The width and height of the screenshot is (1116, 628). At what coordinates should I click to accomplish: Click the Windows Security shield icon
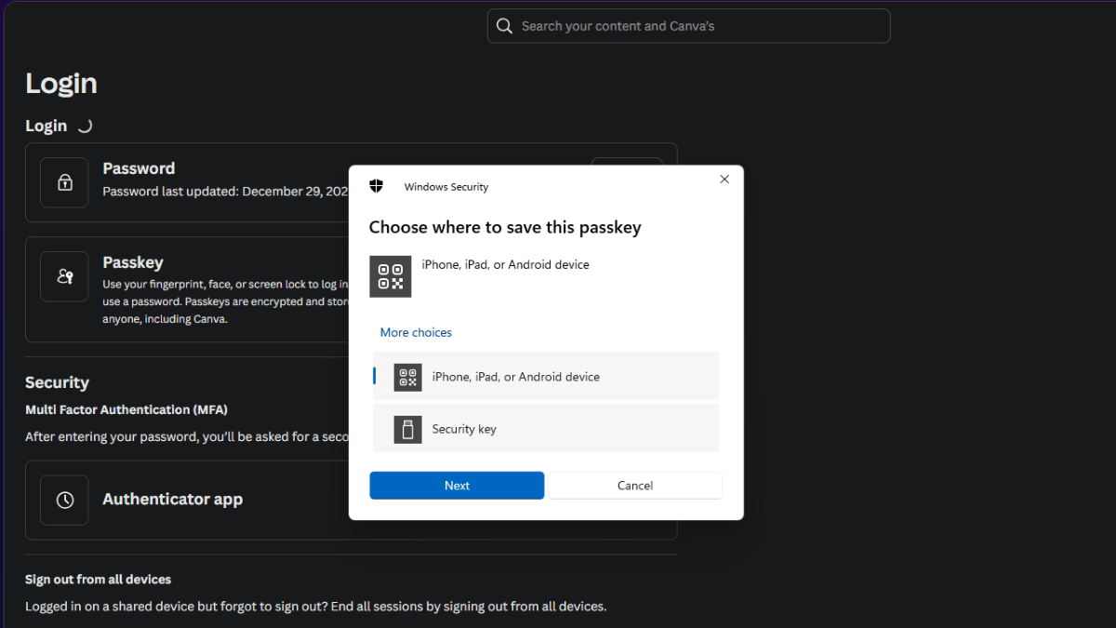377,186
